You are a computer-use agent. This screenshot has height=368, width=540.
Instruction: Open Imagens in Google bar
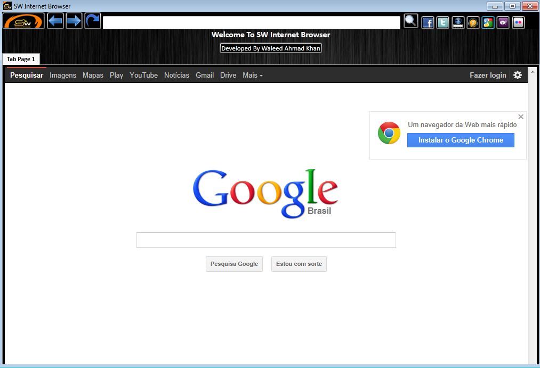click(x=63, y=75)
